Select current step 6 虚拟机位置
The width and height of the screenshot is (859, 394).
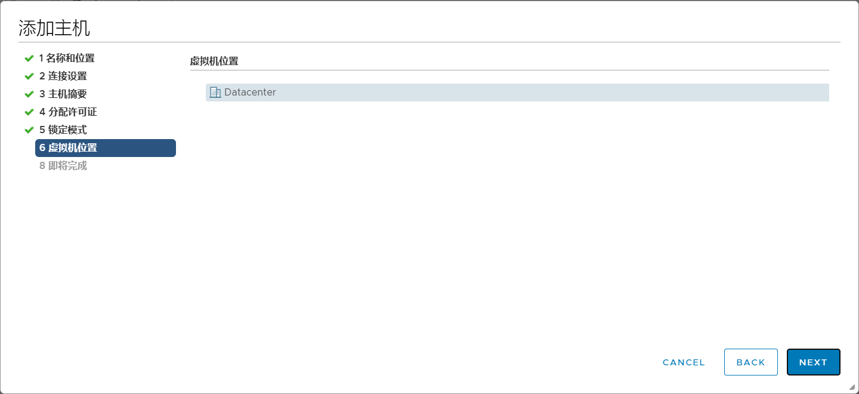[106, 148]
